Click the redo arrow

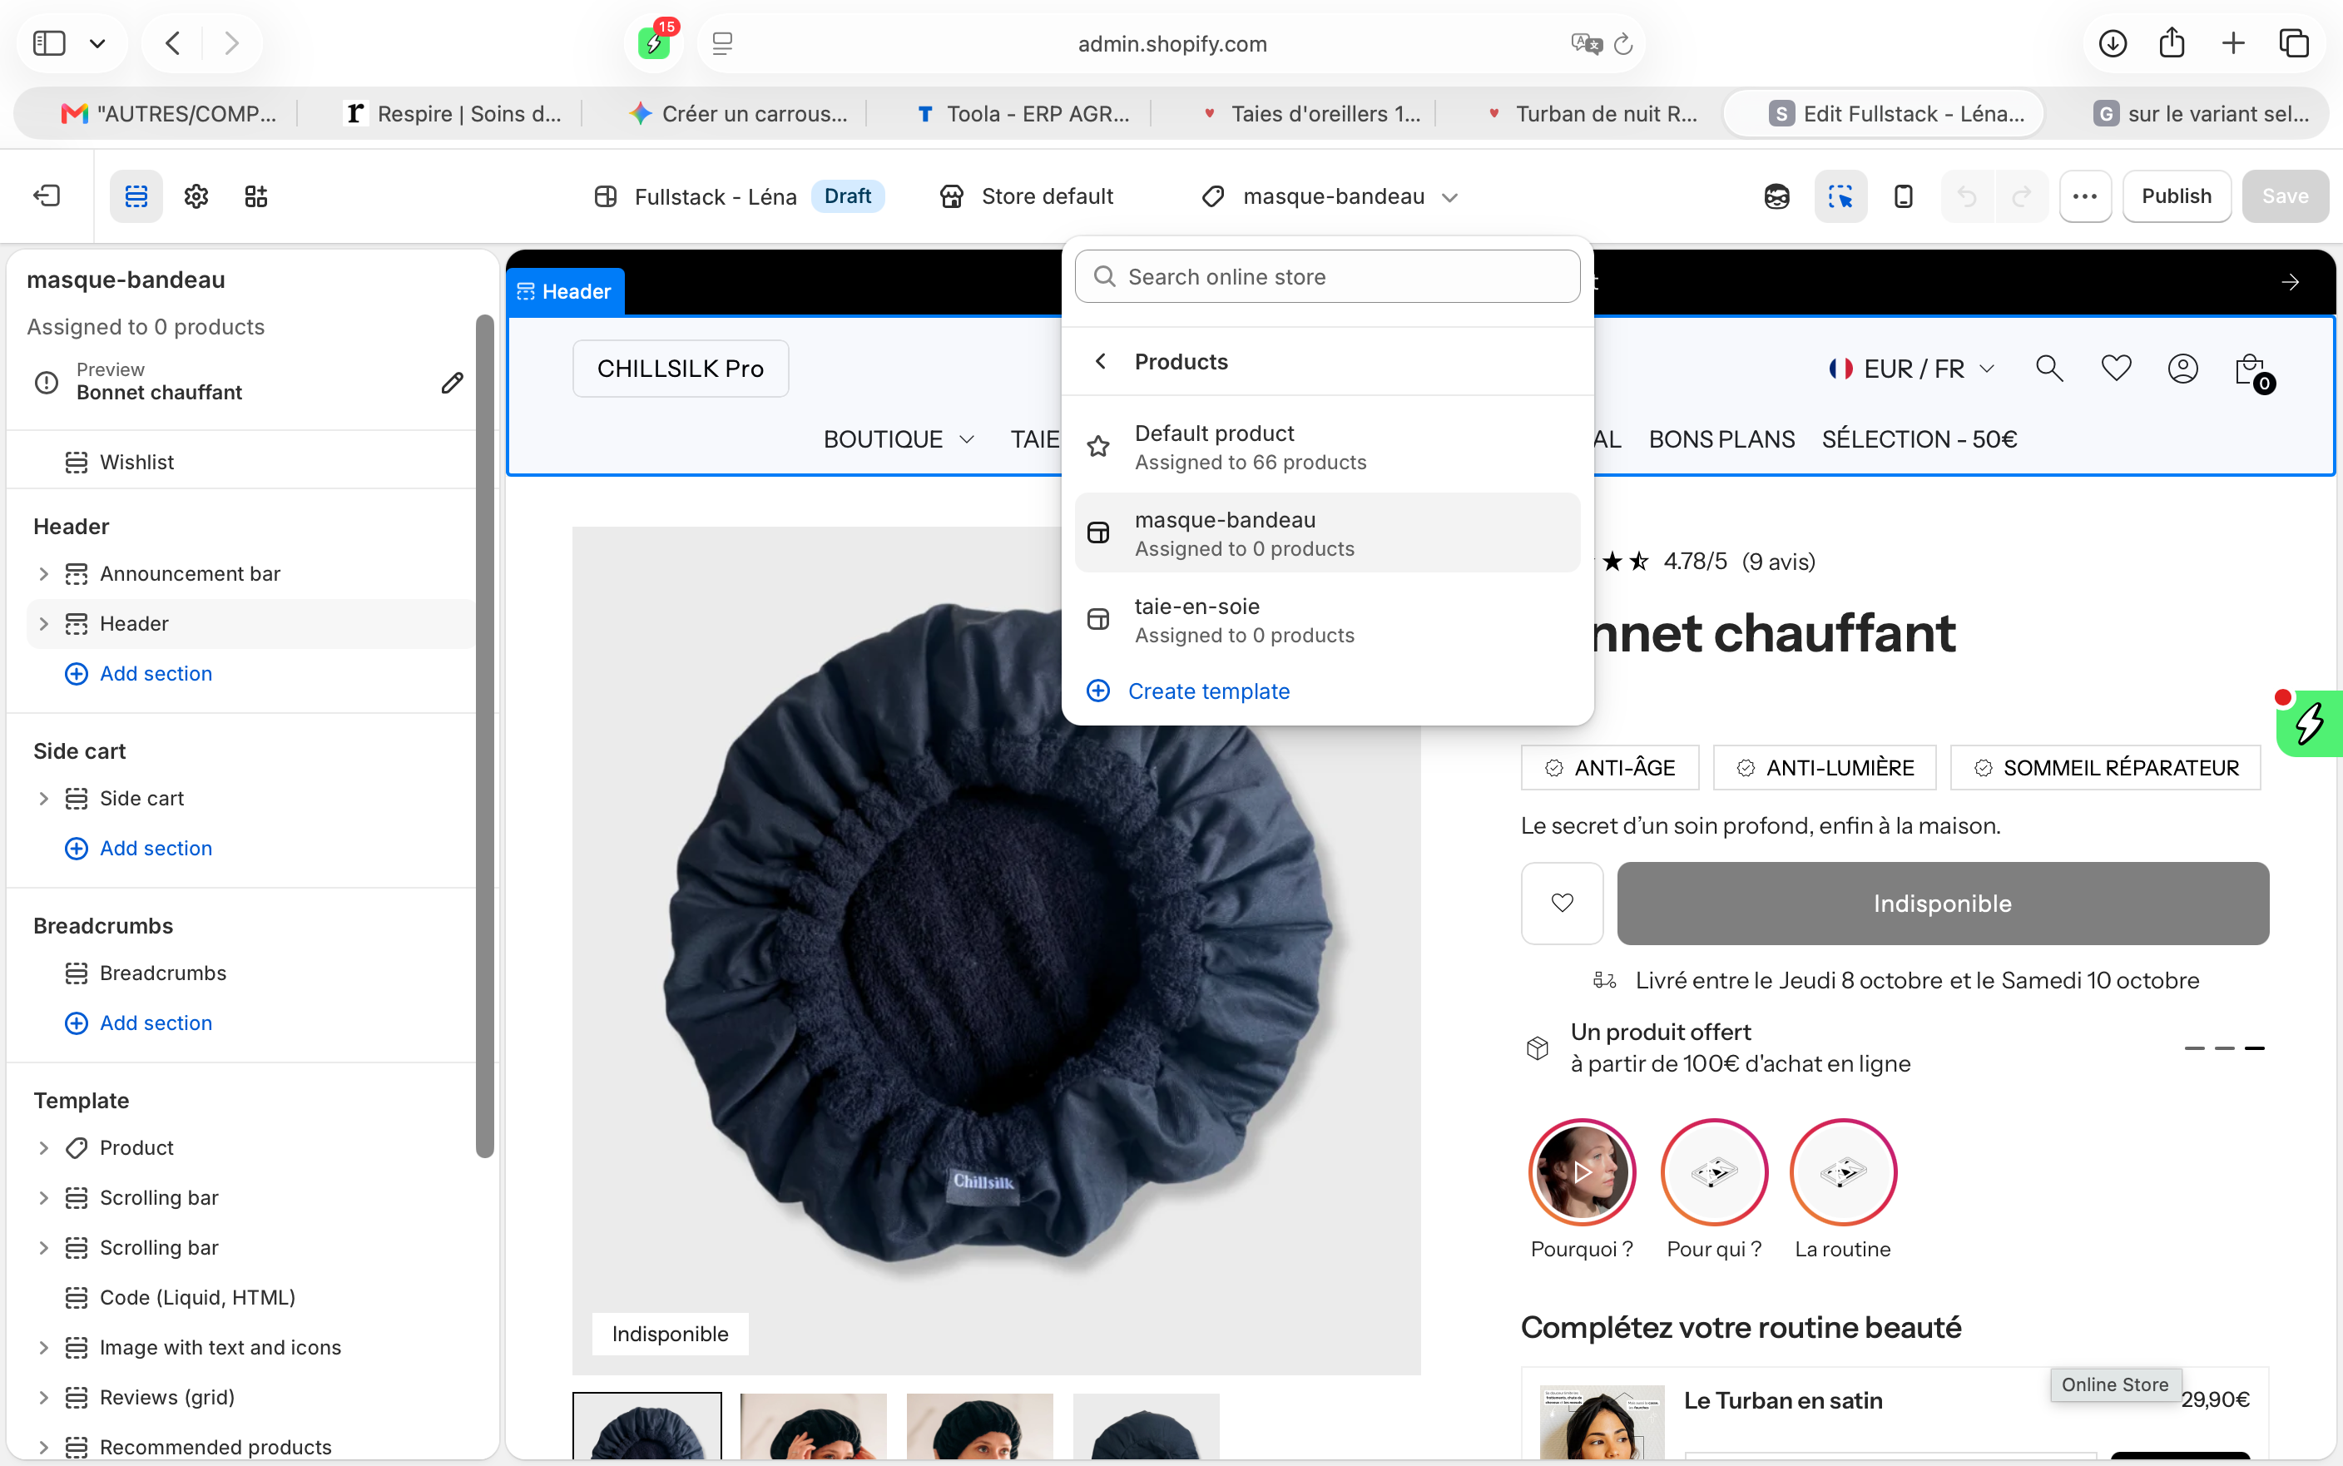pos(2021,196)
